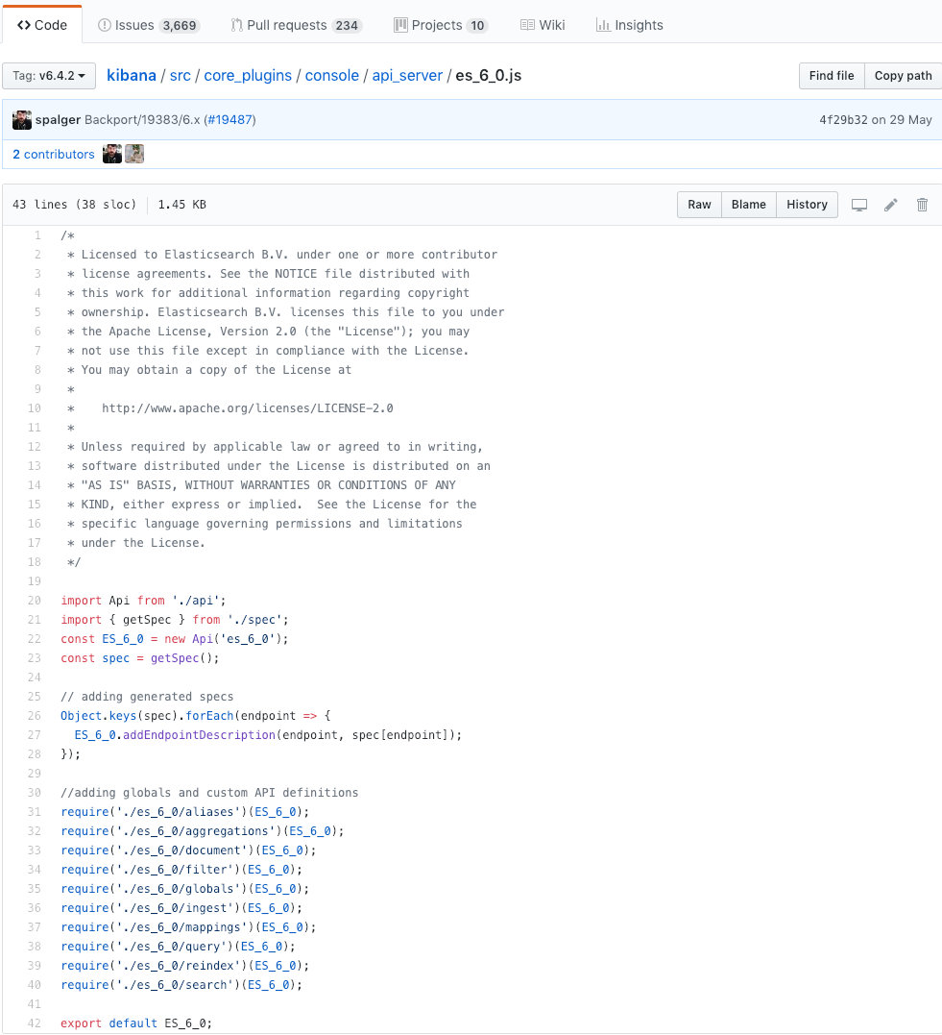Click the globals and custom API comment
Image resolution: width=942 pixels, height=1035 pixels.
pos(209,793)
